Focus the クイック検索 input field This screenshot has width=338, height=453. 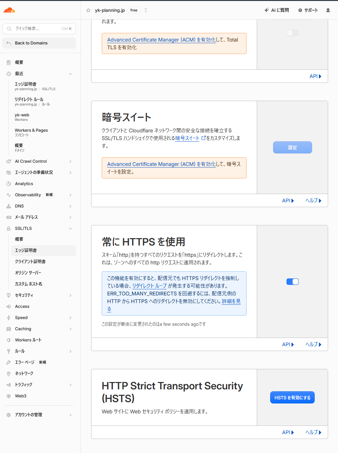pyautogui.click(x=39, y=28)
